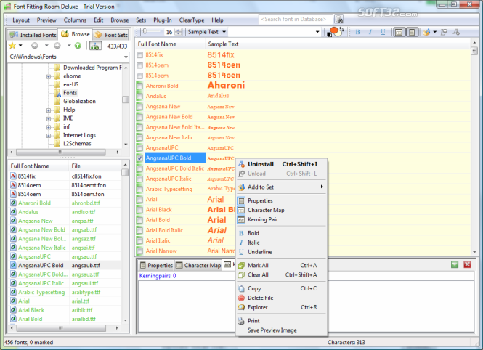Click Save Preview Image menu entry
483x350 pixels.
coord(281,330)
